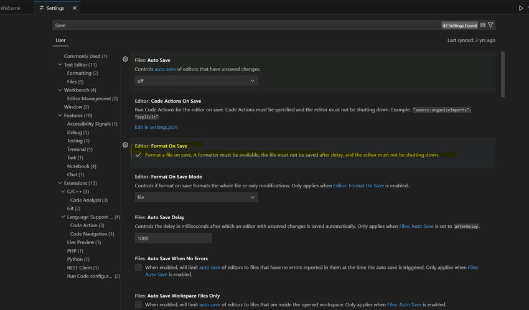Collapse the Text Editor tree chevron
The height and width of the screenshot is (310, 529).
click(x=60, y=65)
